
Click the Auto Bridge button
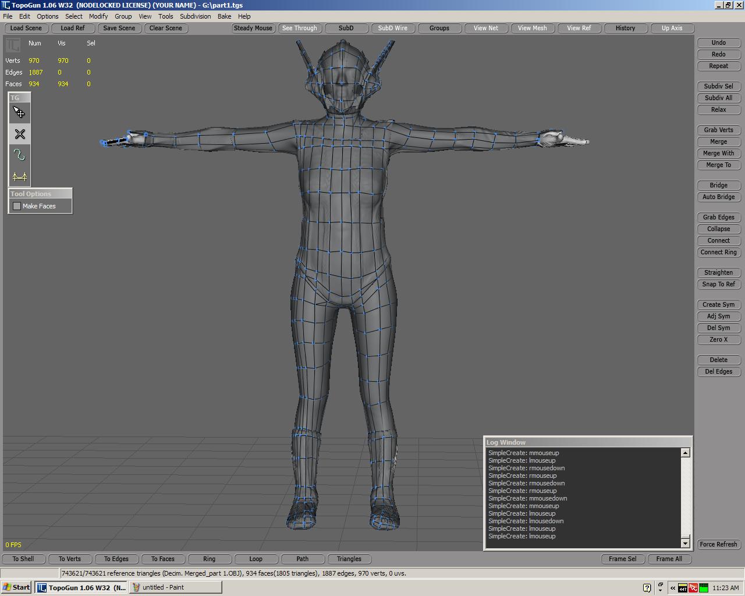718,197
